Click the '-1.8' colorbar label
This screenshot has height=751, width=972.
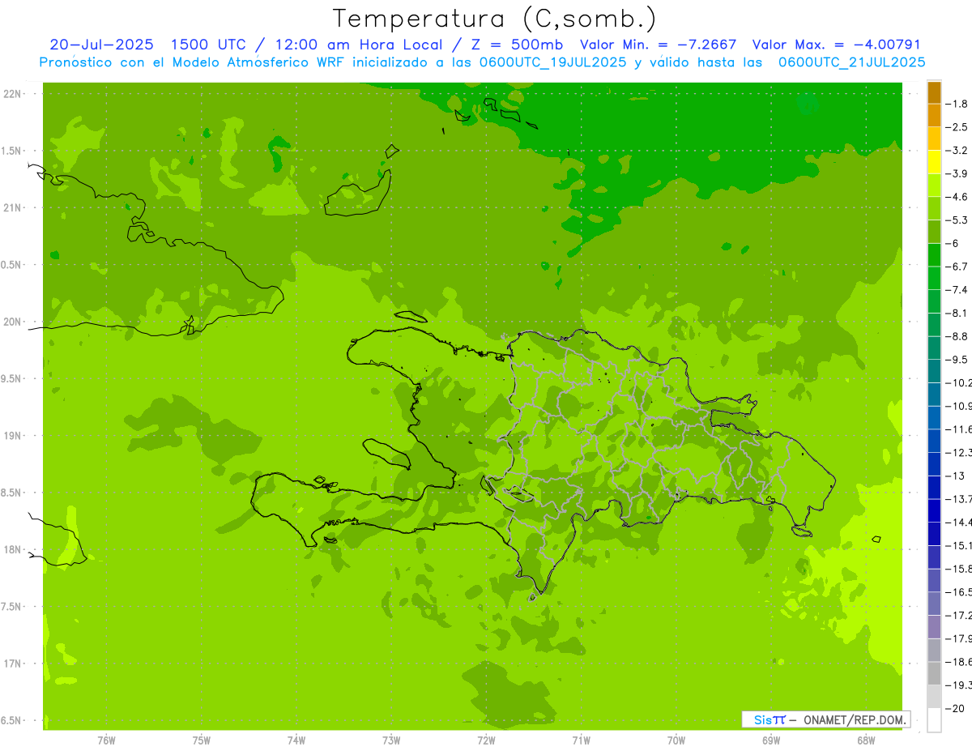point(957,104)
